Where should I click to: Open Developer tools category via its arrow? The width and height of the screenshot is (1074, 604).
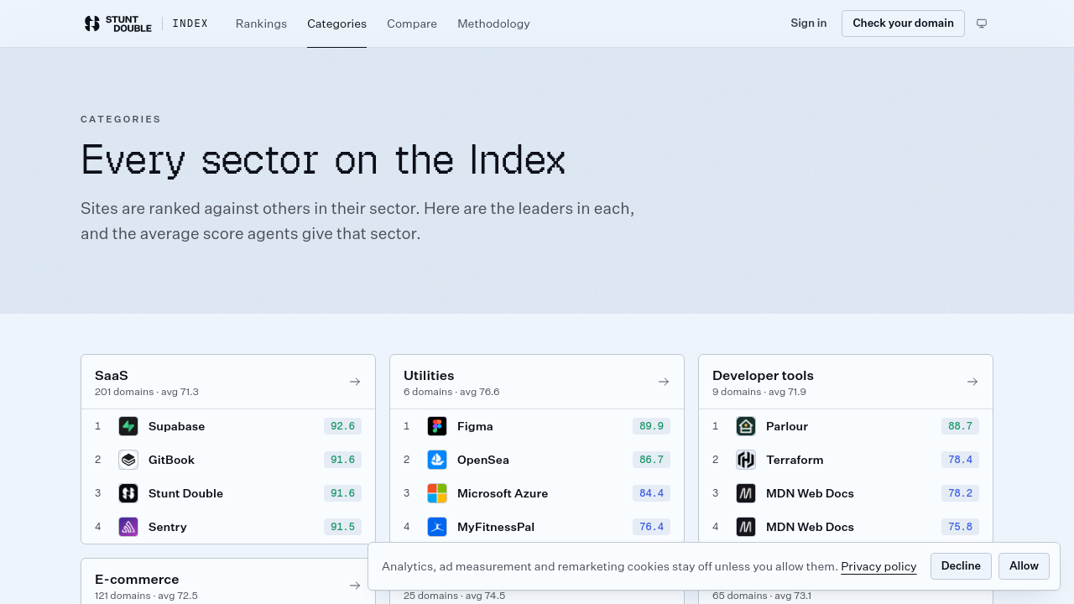coord(972,382)
